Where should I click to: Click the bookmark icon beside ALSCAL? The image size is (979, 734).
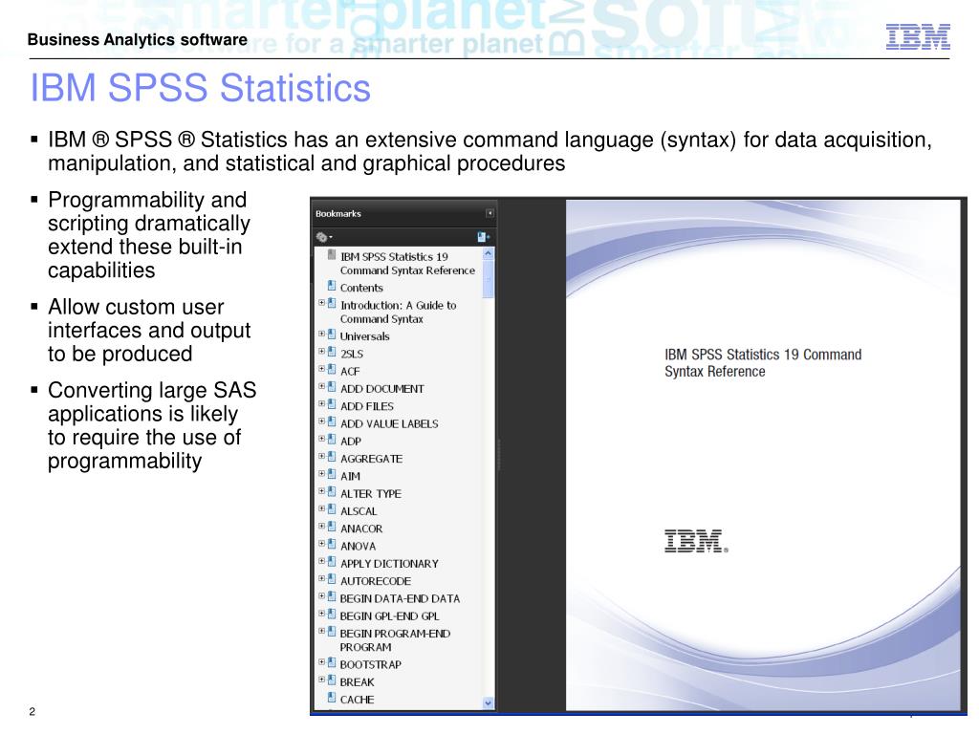332,509
